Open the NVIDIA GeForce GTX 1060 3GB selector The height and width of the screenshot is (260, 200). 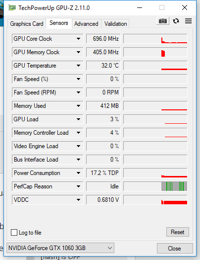click(x=60, y=248)
